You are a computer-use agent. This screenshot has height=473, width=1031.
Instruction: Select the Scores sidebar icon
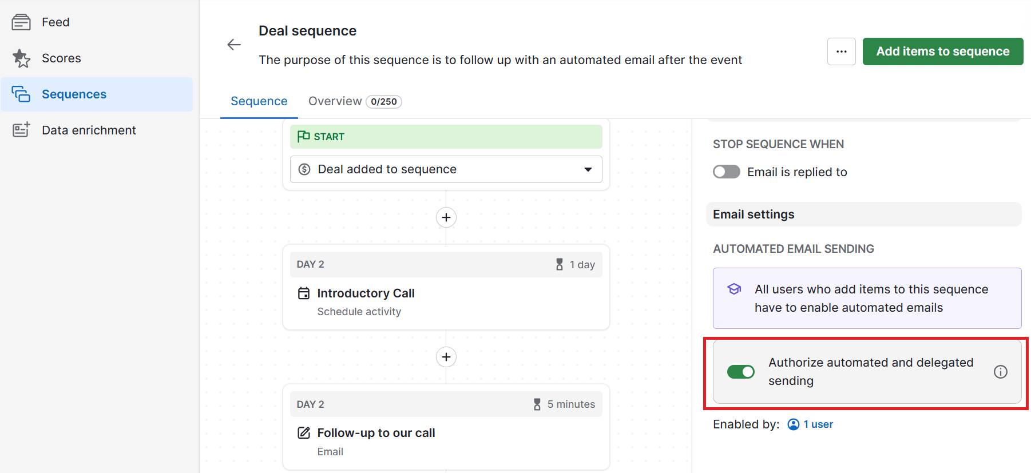pyautogui.click(x=21, y=58)
